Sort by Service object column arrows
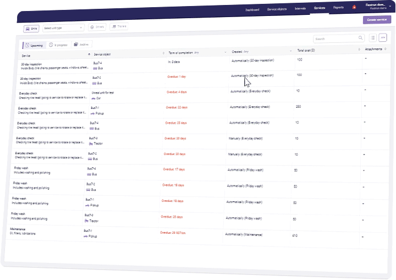396x280 pixels. (163, 53)
